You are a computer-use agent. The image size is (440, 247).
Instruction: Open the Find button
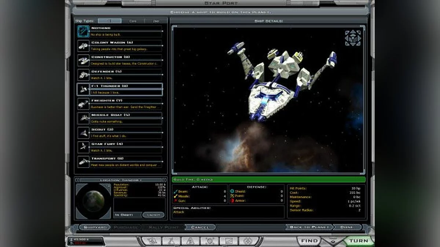[310, 241]
